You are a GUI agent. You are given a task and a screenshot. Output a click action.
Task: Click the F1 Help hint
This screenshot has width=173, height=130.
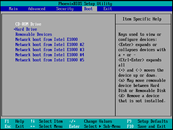pyautogui.click(x=14, y=121)
